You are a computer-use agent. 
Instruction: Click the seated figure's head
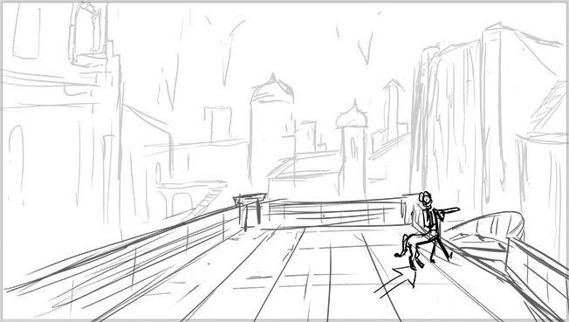[x=425, y=199]
